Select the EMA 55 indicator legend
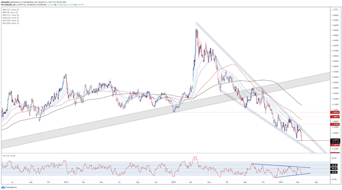 pos(11,10)
